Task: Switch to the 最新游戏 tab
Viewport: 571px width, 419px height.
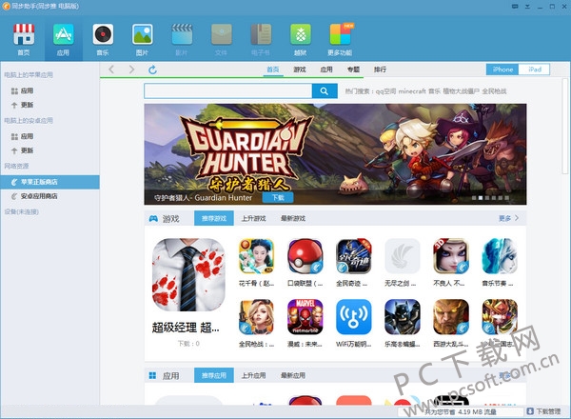Action: point(293,218)
